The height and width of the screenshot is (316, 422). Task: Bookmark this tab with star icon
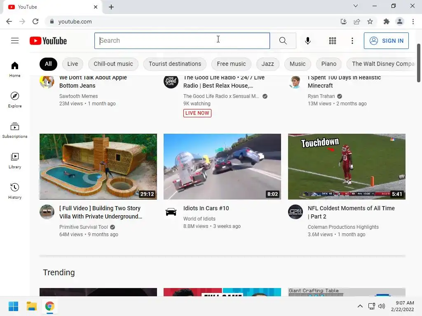pyautogui.click(x=370, y=21)
